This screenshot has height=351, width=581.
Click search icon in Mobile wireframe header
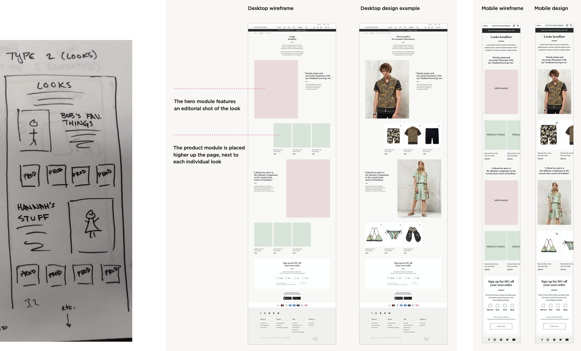click(x=518, y=26)
